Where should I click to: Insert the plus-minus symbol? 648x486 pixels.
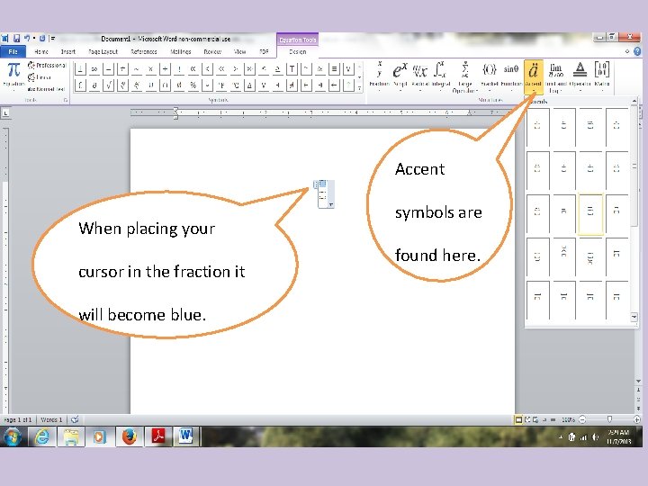click(81, 69)
